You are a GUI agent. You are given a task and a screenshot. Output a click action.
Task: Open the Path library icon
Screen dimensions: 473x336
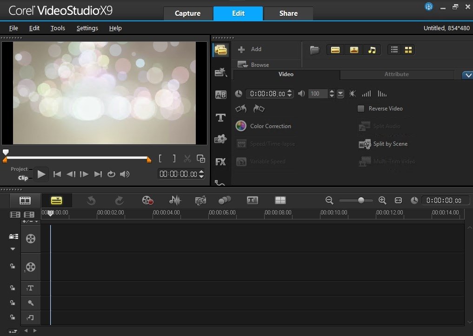[220, 182]
